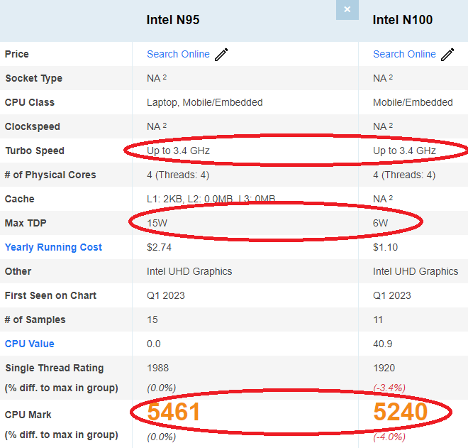468x448 pixels.
Task: Select 'First Seen on Chart' row label
Action: click(50, 295)
